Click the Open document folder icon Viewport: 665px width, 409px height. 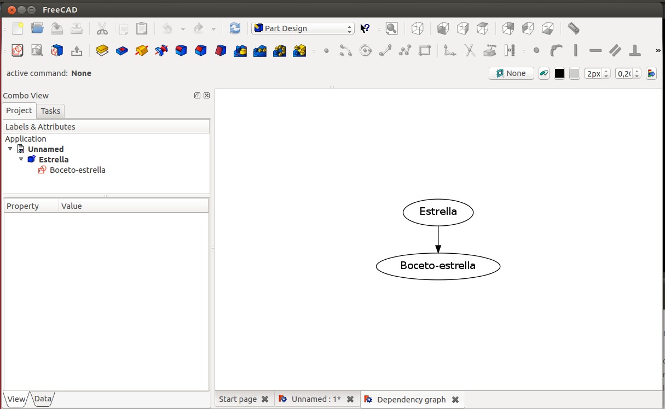pyautogui.click(x=37, y=28)
